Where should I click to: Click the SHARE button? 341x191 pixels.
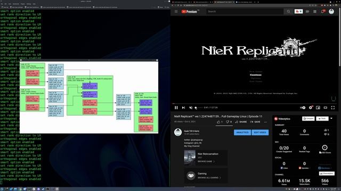click(241, 122)
